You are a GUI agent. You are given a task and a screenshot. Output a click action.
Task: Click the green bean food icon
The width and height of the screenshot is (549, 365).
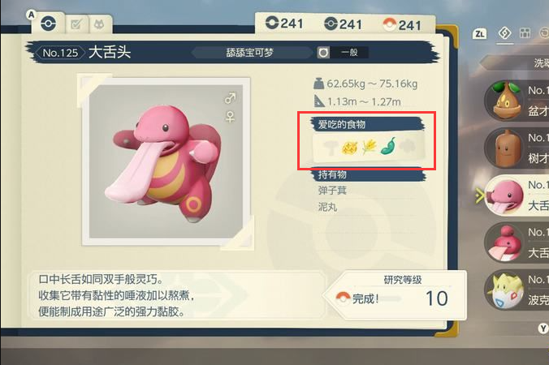tap(388, 146)
